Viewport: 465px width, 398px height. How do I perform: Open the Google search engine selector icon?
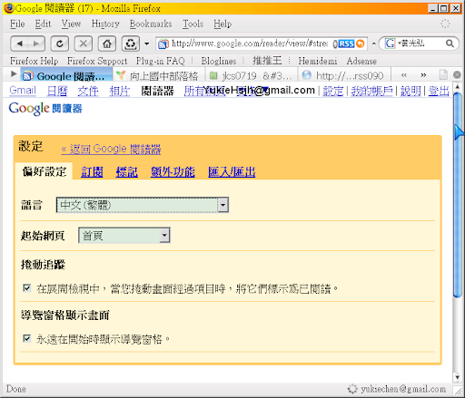(x=390, y=44)
